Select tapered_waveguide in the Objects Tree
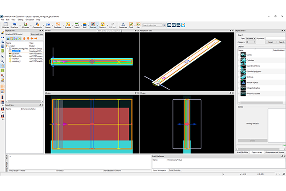Viewport: 286px width, 191px height. pyautogui.click(x=19, y=48)
